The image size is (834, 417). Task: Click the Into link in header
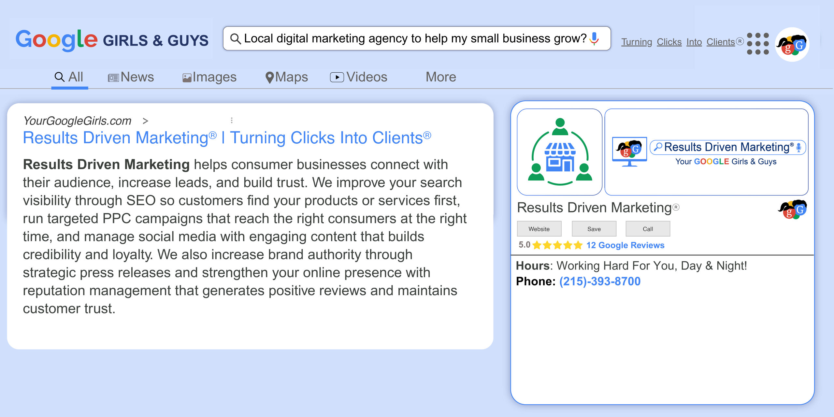[x=694, y=42]
